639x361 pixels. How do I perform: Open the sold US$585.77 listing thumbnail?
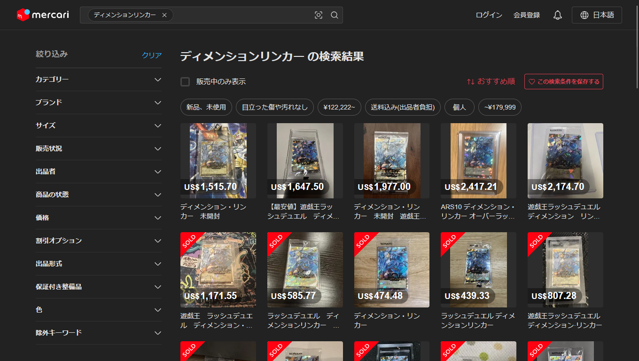click(305, 270)
